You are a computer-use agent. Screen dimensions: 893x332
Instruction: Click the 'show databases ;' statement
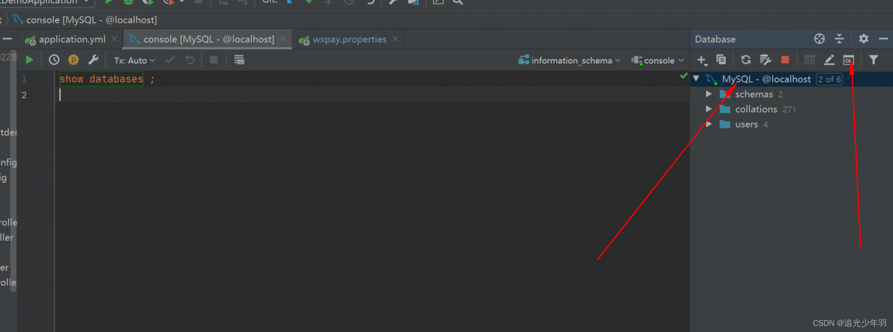coord(107,79)
